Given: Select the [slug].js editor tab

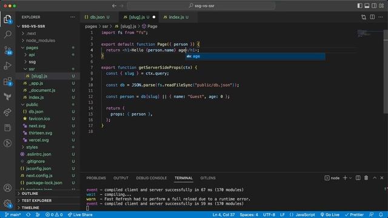Looking at the screenshot, I should point(139,17).
